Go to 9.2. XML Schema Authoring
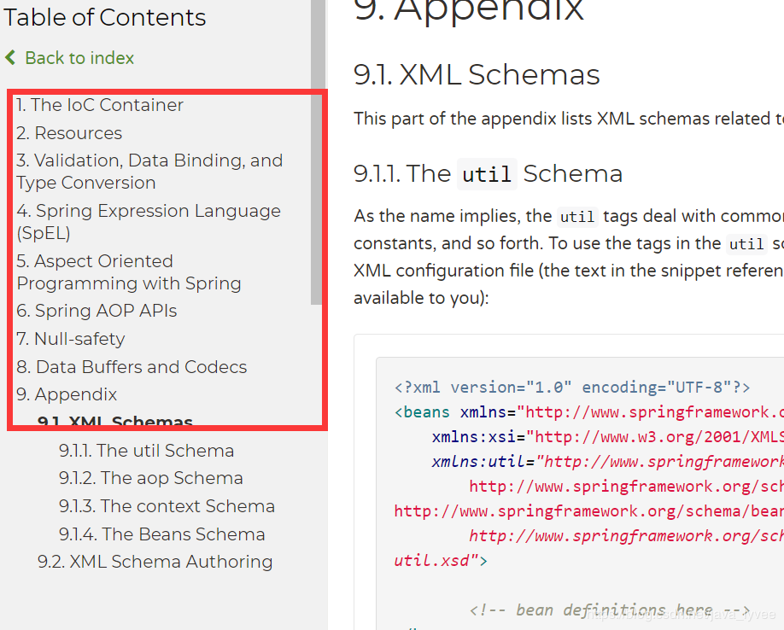 (x=155, y=562)
